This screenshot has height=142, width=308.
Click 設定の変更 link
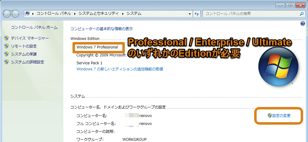coord(281,115)
